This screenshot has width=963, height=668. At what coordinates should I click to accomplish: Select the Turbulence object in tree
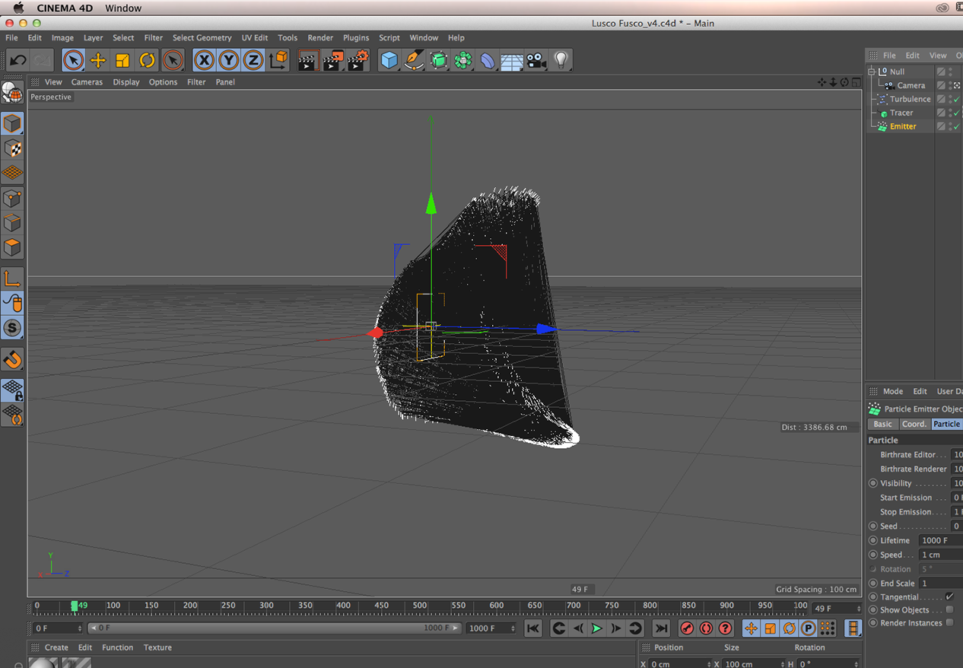(x=911, y=99)
